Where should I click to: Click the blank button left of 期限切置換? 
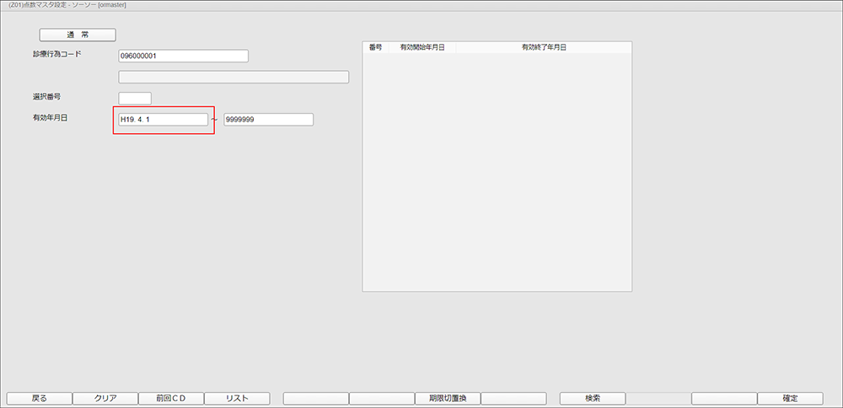point(382,398)
